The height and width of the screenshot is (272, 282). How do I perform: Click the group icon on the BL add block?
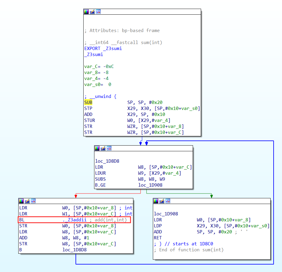[x=33, y=201]
